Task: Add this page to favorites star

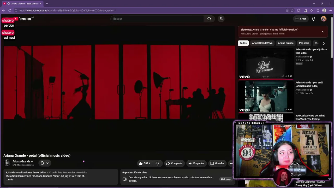Action: tap(292, 10)
